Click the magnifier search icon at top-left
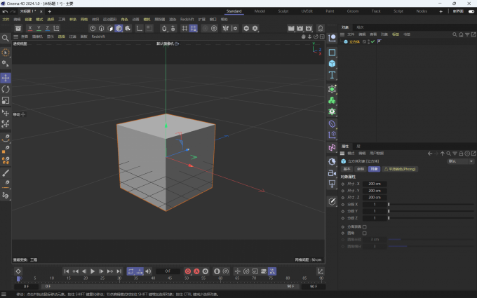 click(x=6, y=38)
